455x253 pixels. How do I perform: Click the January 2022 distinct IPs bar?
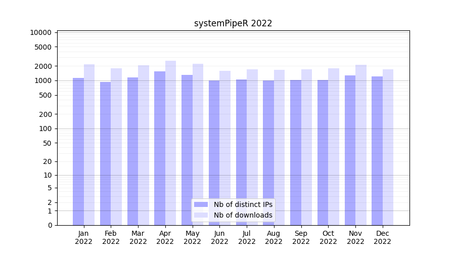click(78, 151)
